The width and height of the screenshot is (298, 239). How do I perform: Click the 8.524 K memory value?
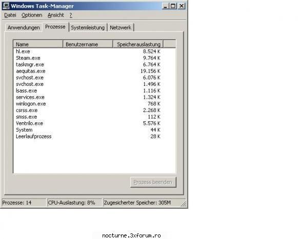click(x=151, y=51)
